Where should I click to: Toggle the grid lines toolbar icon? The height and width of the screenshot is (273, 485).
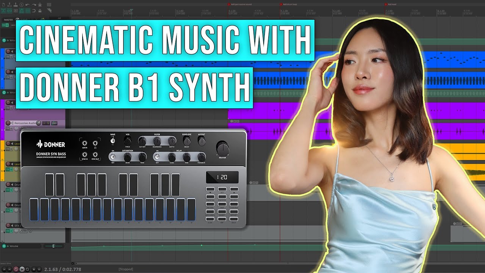click(28, 11)
